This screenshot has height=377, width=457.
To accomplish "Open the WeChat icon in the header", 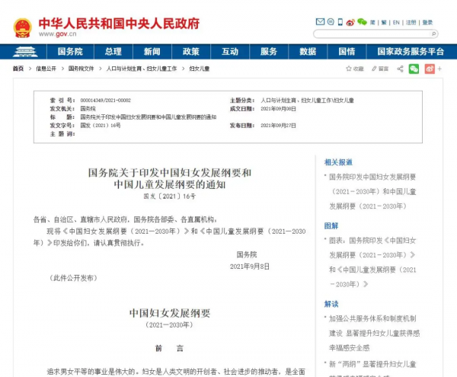I will click(x=362, y=22).
